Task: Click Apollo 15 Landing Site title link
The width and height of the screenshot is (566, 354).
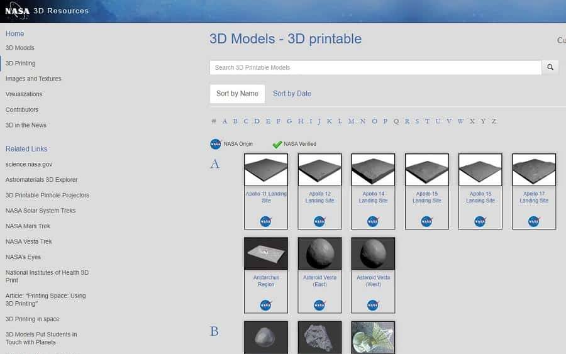Action: 426,197
